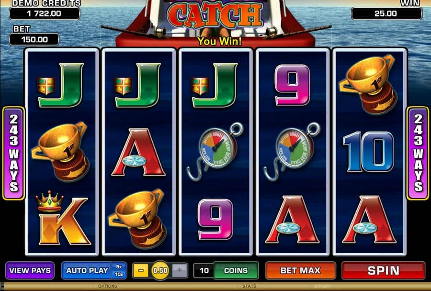The image size is (431, 291).
Task: Click the Bet Max button
Action: pos(300,271)
